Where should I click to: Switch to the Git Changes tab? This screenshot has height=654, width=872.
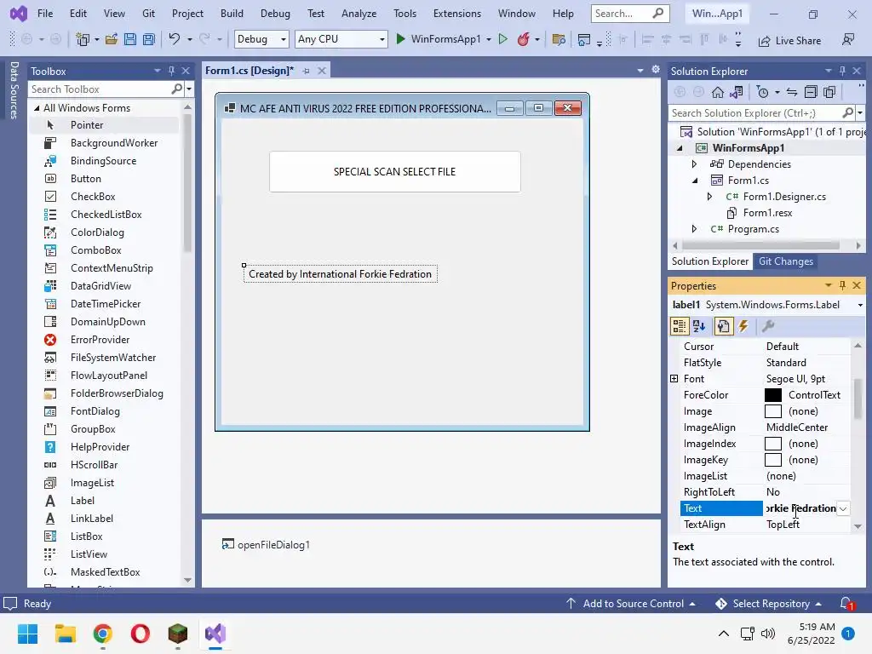786,261
